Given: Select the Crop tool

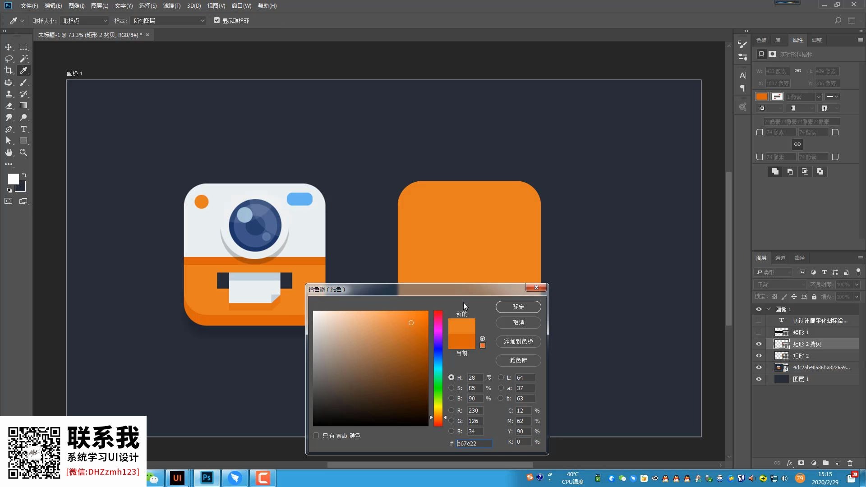Looking at the screenshot, I should pyautogui.click(x=9, y=70).
